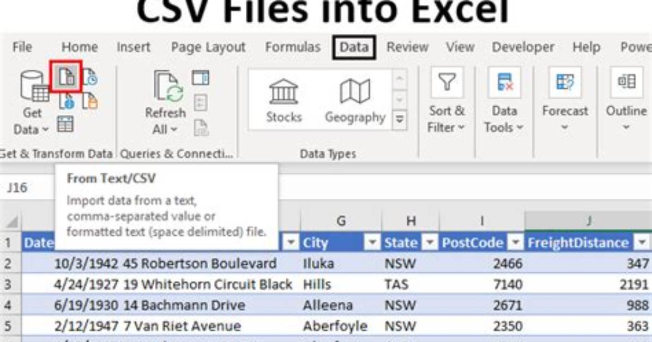
Task: Click cell with 45 Robertson Boulevard
Action: pyautogui.click(x=210, y=264)
